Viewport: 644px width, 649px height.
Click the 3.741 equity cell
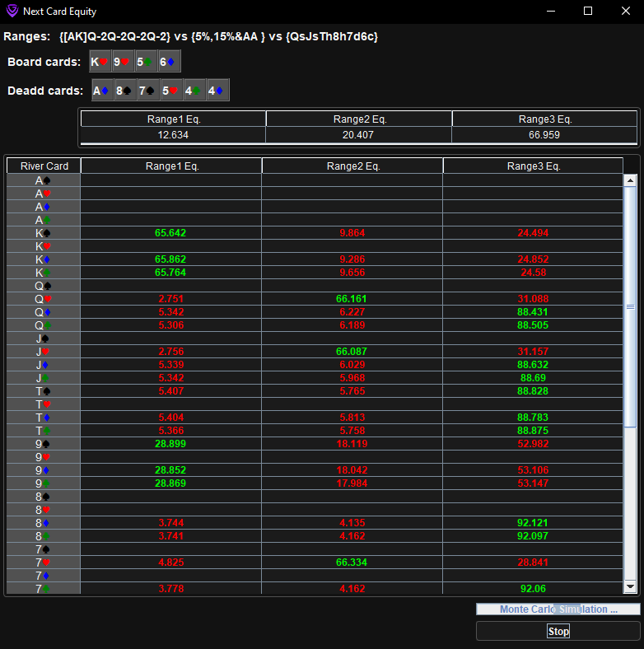point(171,536)
